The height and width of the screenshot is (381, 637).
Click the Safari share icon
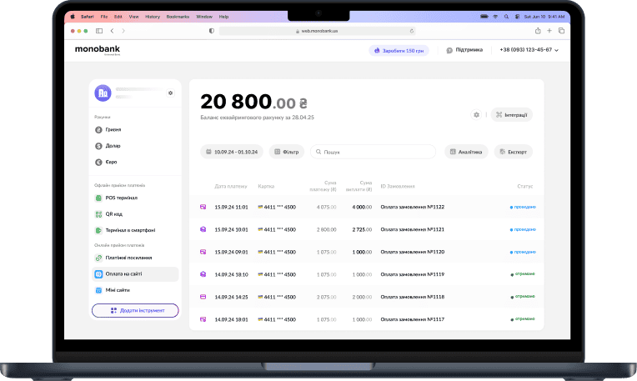point(538,30)
